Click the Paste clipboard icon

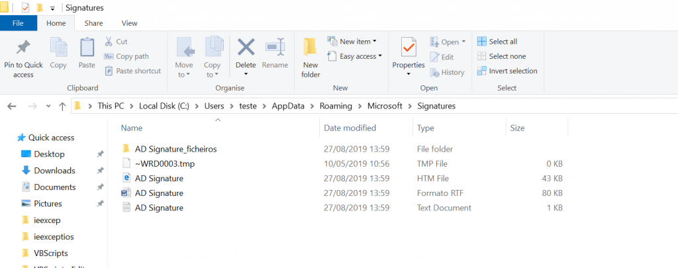[87, 47]
